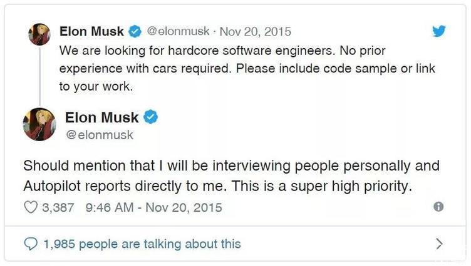Click the blue speech bubble reply icon

pos(31,243)
